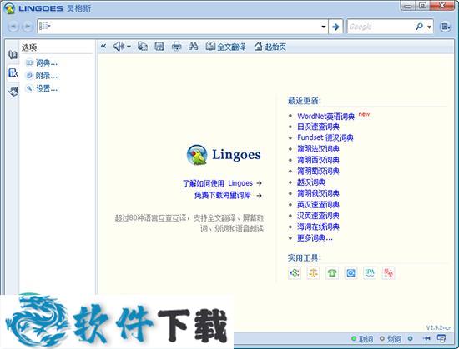
Task: Open the 更多词典... link
Action: pyautogui.click(x=315, y=237)
